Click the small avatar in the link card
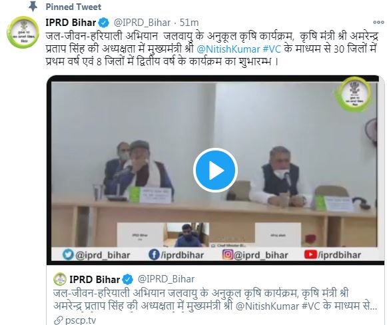 60,279
